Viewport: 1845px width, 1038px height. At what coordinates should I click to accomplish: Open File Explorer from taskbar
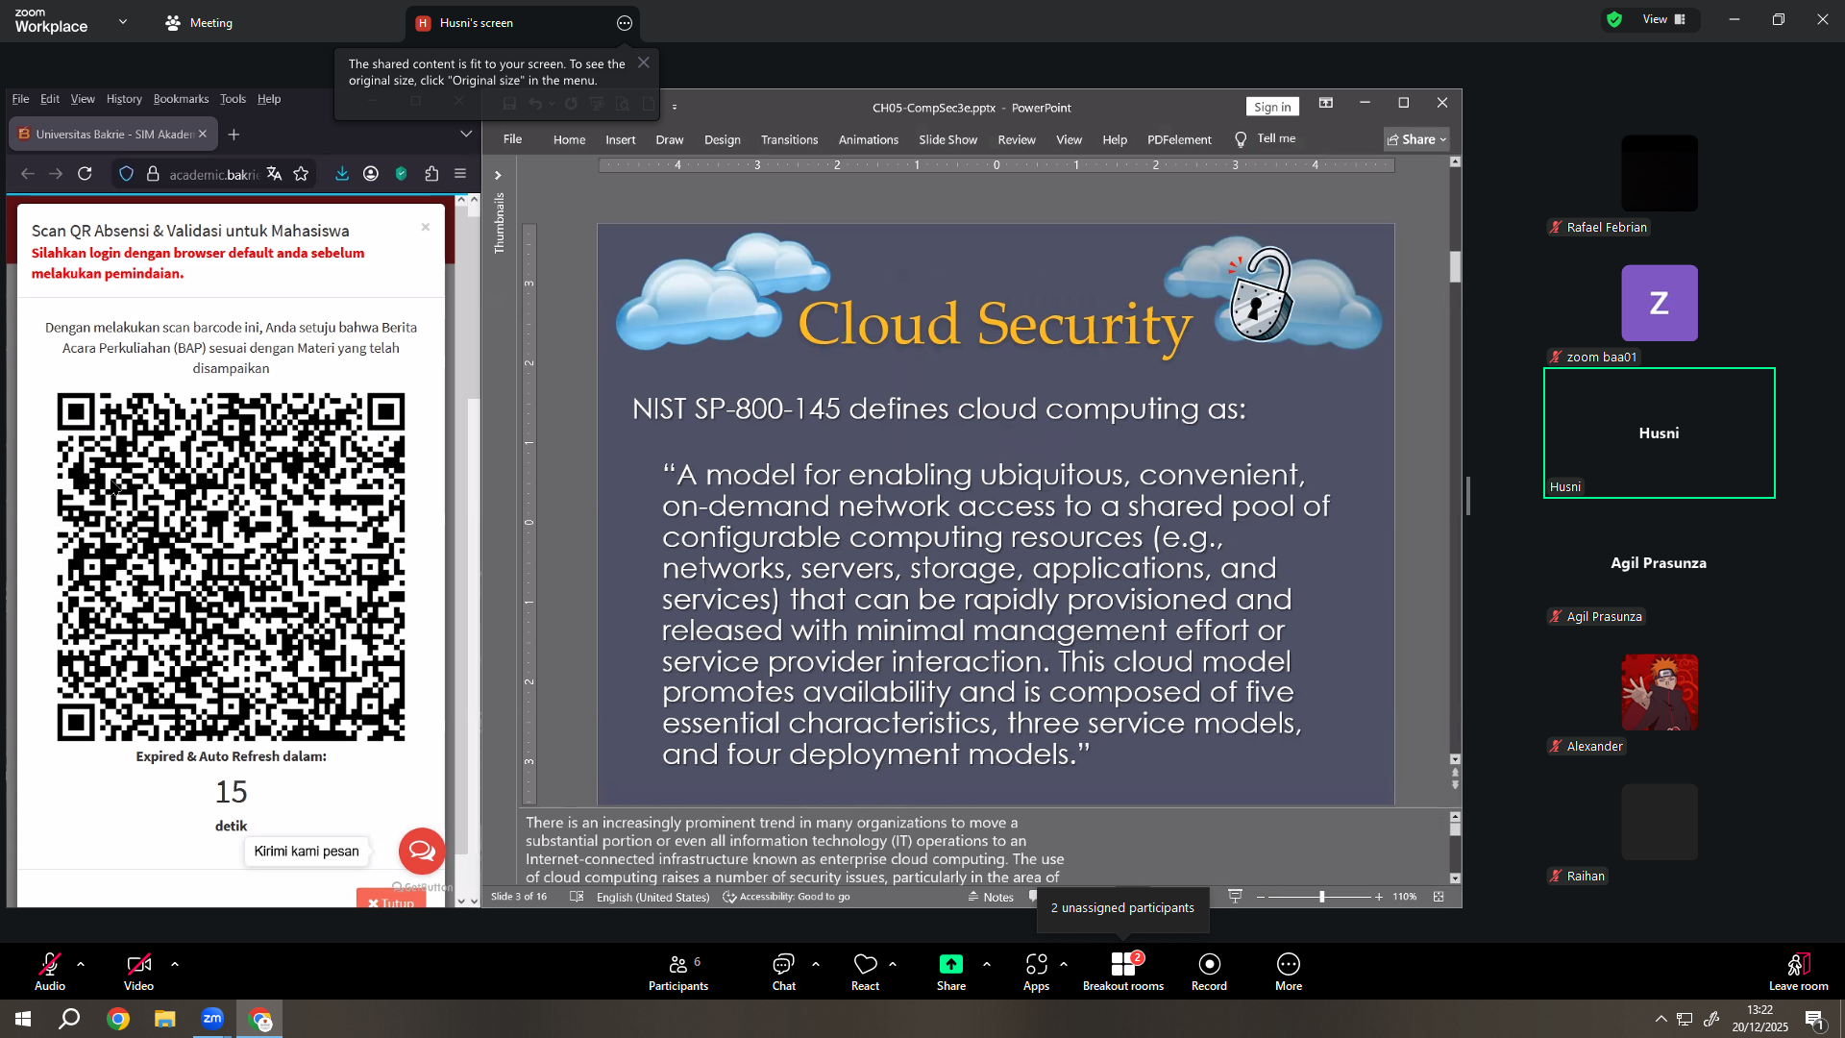point(165,1019)
